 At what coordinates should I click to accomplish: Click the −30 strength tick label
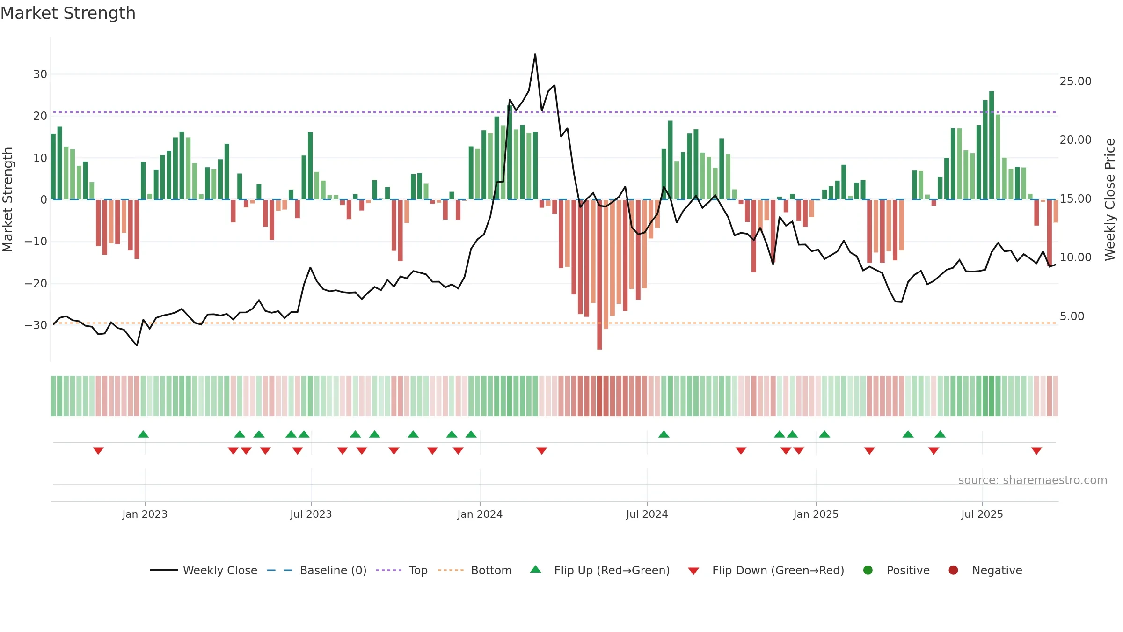coord(36,325)
